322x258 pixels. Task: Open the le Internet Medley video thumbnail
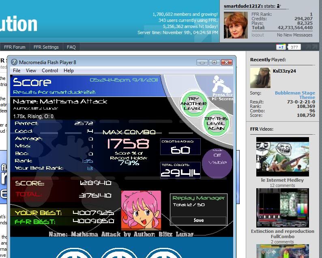282,157
